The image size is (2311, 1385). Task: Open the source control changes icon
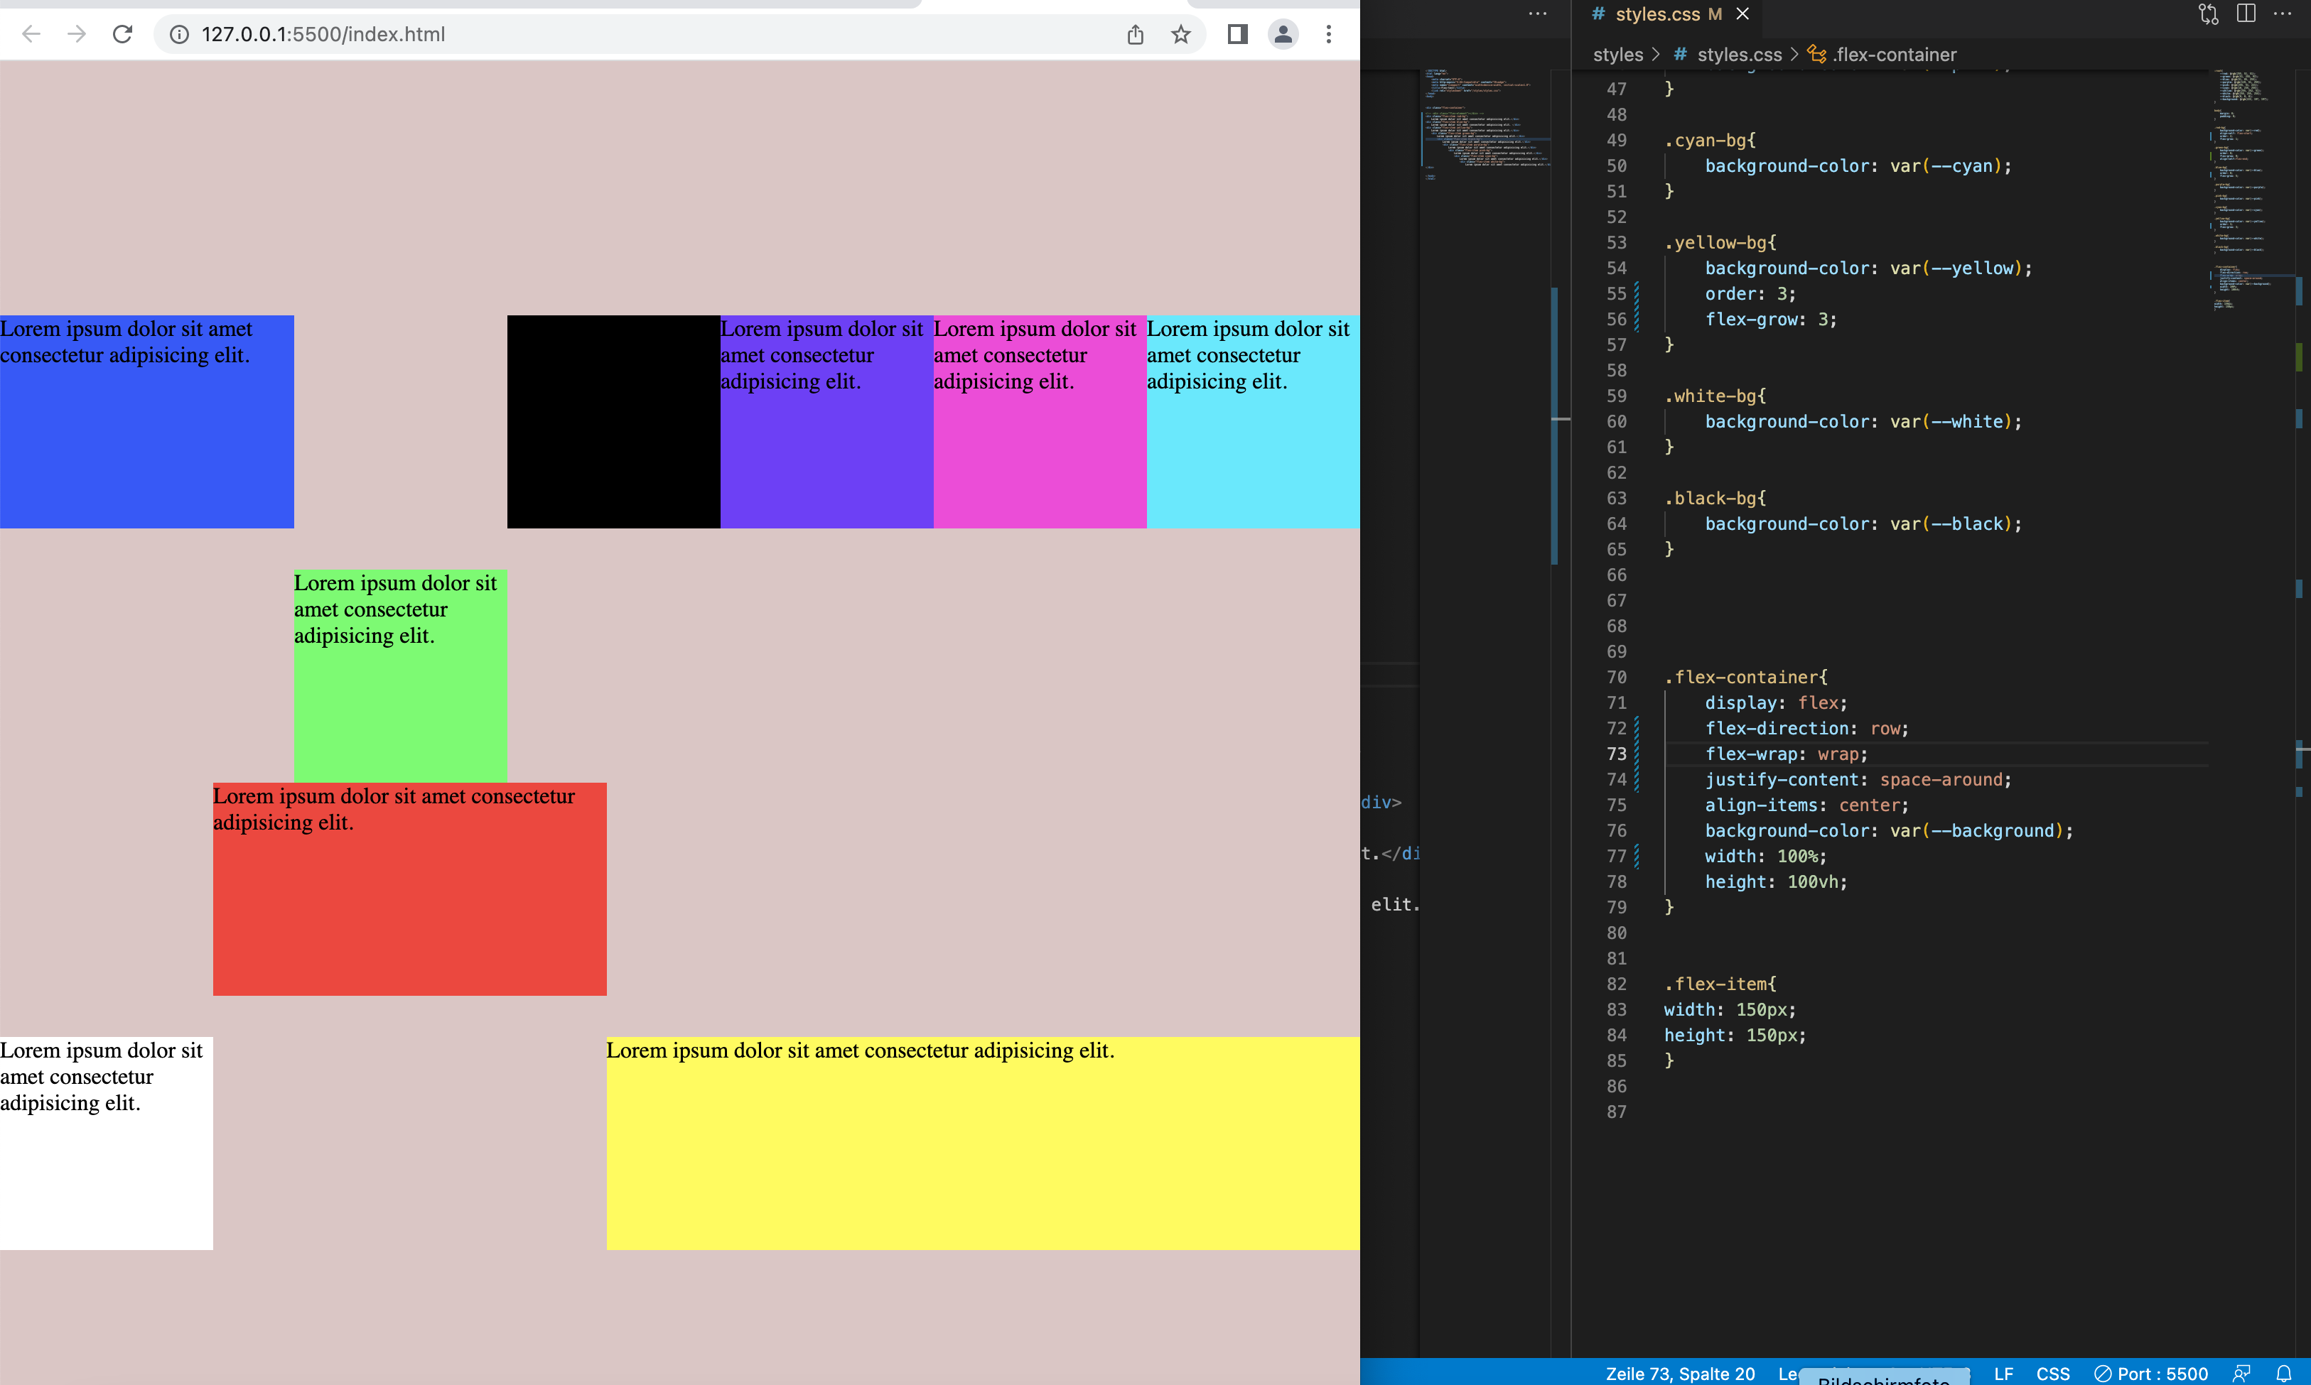pyautogui.click(x=2207, y=13)
